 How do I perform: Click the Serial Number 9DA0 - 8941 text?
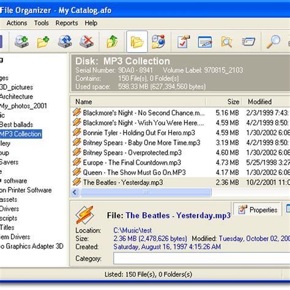(114, 70)
